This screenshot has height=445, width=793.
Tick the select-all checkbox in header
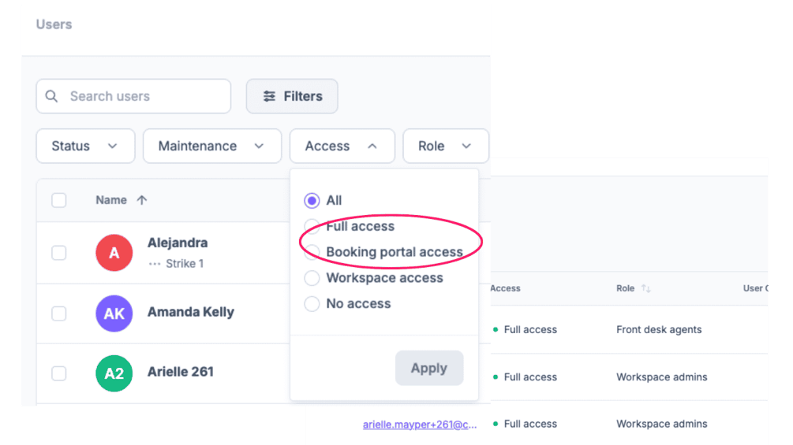(x=58, y=200)
